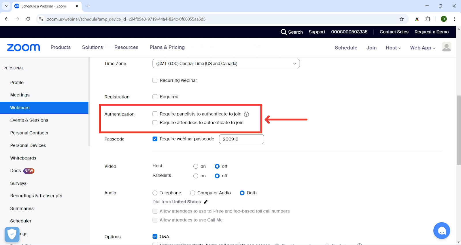Go to Recordings & Transcripts in sidebar

click(36, 196)
